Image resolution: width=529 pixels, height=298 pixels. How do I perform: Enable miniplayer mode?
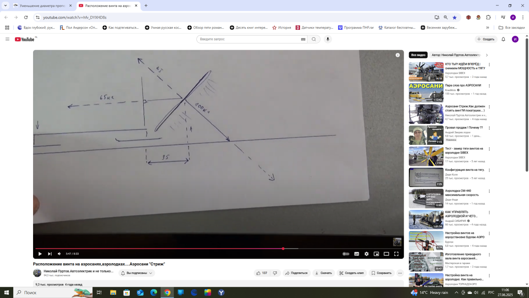coord(376,254)
